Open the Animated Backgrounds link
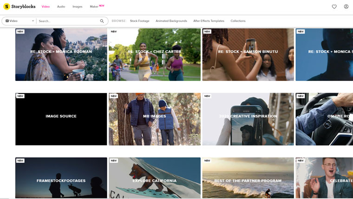353x199 pixels. [171, 21]
